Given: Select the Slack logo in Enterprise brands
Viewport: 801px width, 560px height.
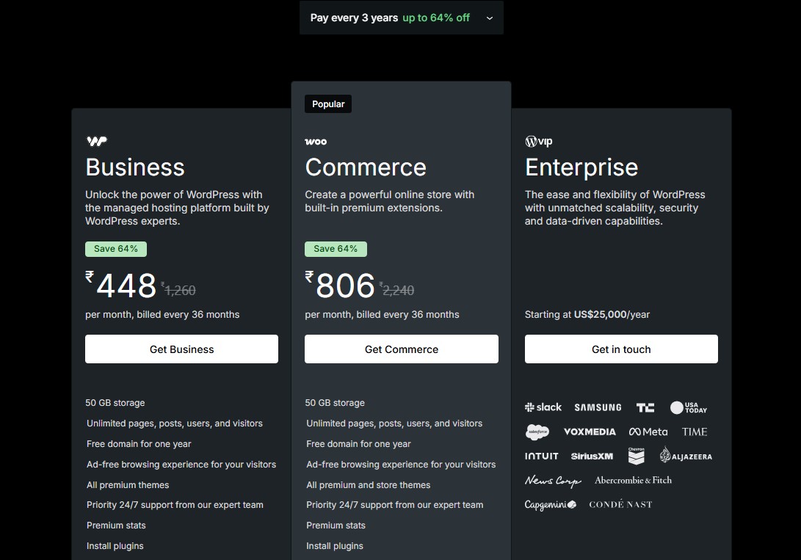Looking at the screenshot, I should click(x=543, y=407).
